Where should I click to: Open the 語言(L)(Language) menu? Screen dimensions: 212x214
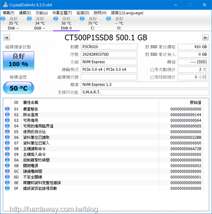(x=127, y=13)
